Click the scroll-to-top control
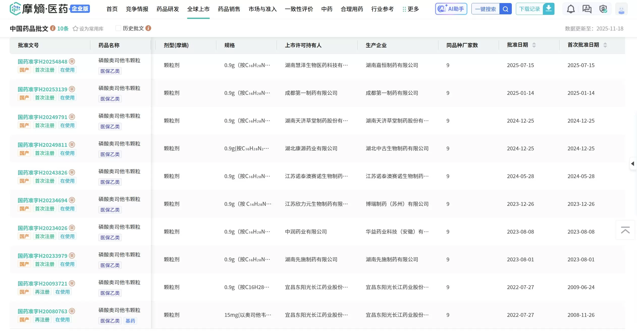 625,230
